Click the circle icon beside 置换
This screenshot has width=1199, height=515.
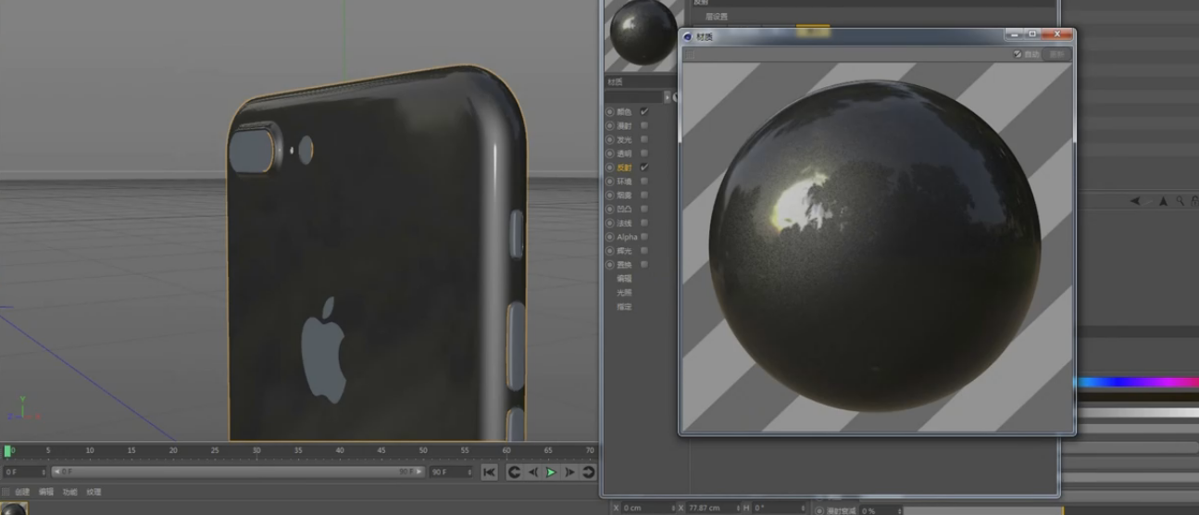click(610, 264)
